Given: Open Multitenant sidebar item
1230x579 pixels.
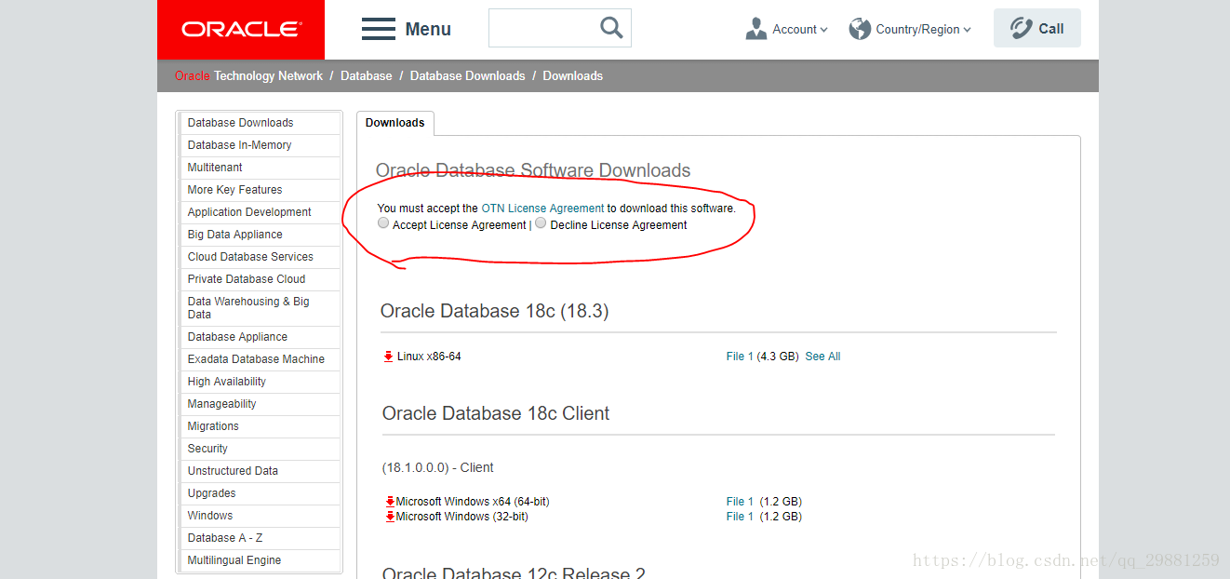Looking at the screenshot, I should click(x=260, y=168).
